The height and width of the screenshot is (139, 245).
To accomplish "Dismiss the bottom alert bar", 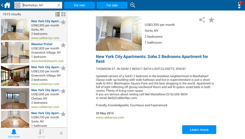I will tap(61, 133).
